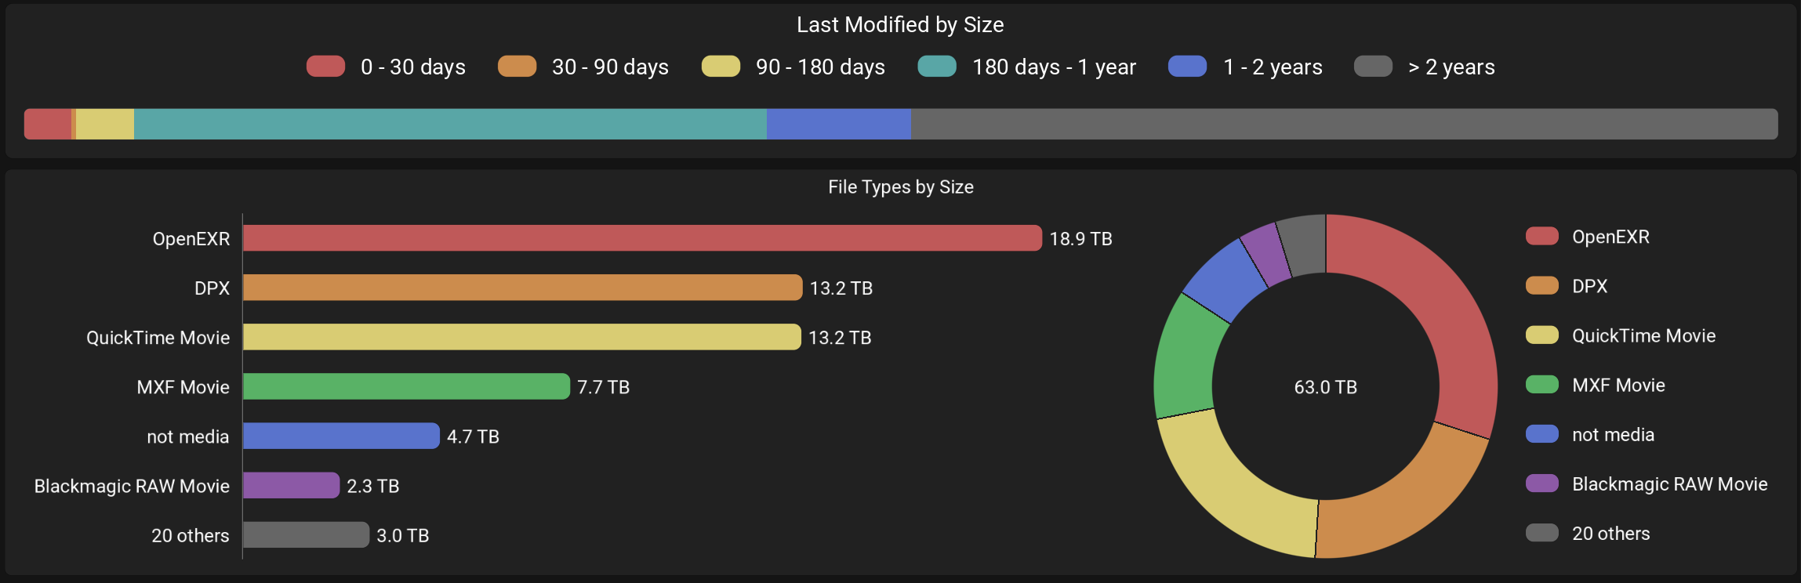Click the QuickTime Movie yellow bar
Image resolution: width=1801 pixels, height=583 pixels.
(x=521, y=337)
